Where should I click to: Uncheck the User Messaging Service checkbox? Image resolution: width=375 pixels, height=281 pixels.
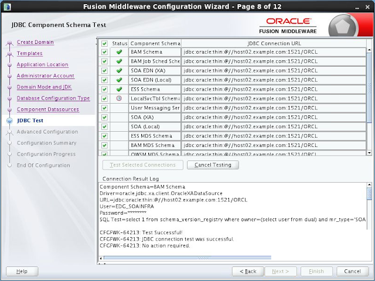pyautogui.click(x=104, y=108)
